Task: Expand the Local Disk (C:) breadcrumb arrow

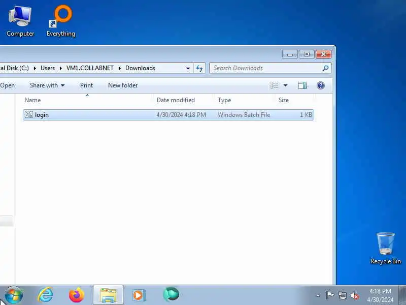Action: [x=35, y=69]
